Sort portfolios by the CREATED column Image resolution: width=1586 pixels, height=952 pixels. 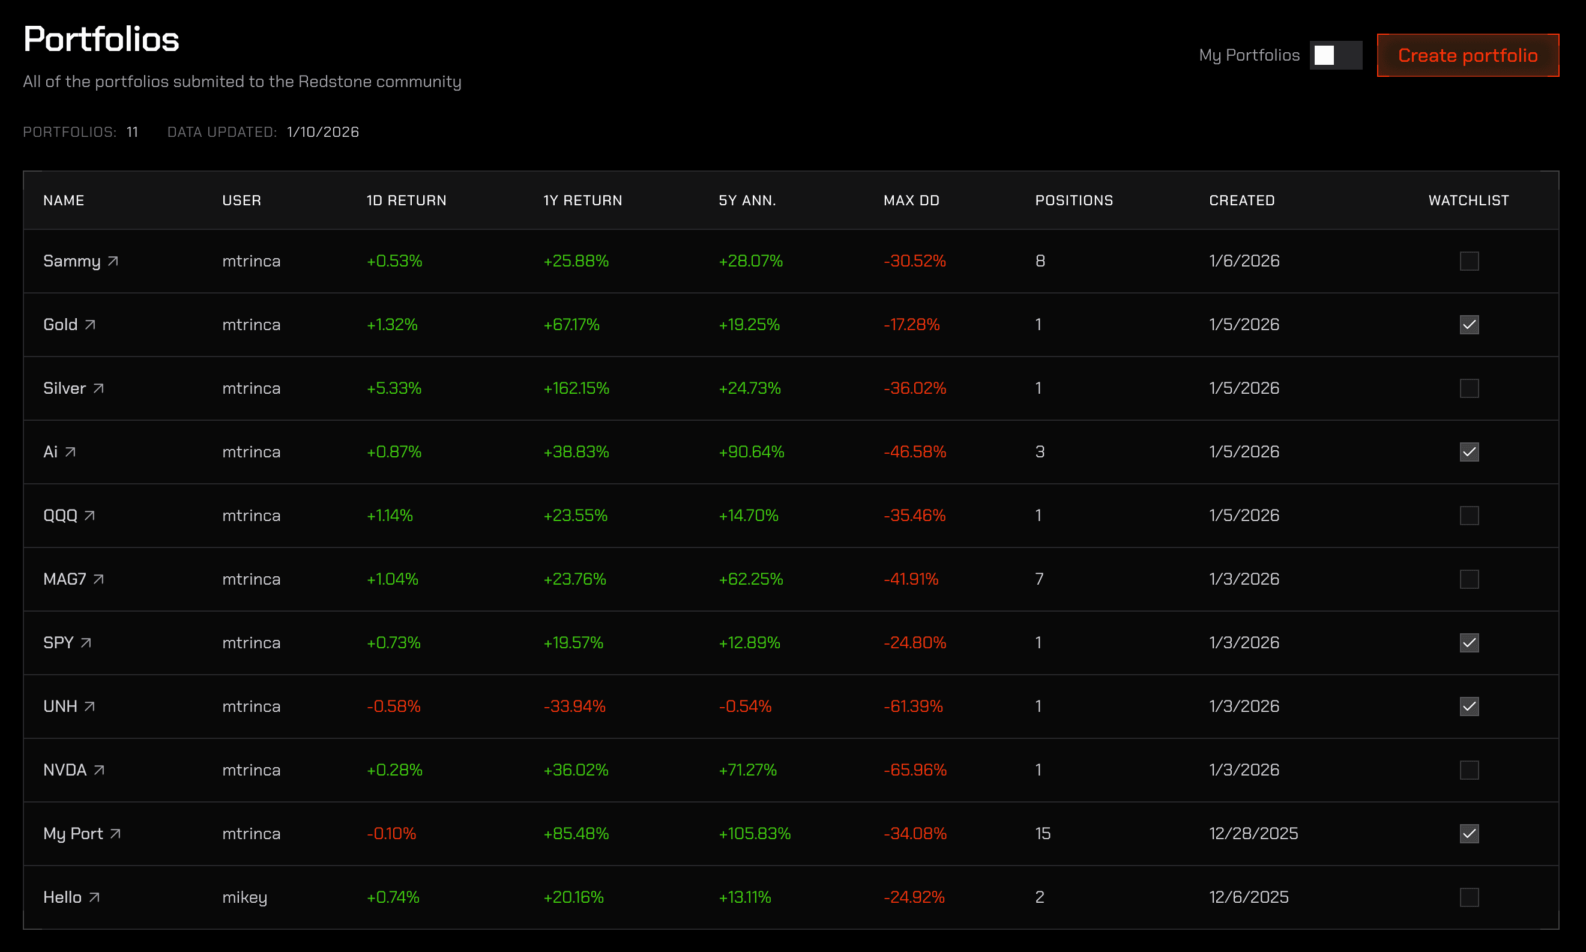(1241, 199)
